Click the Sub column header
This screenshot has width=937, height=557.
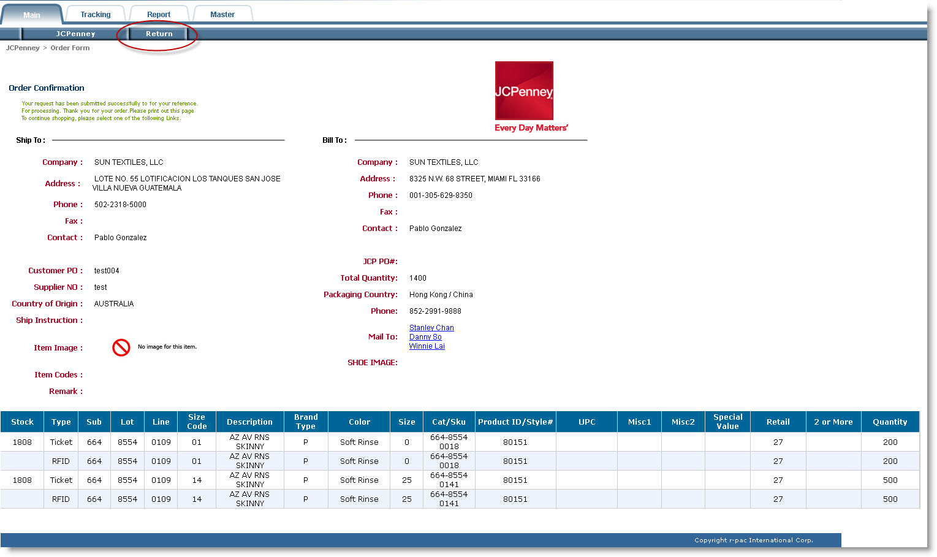click(94, 422)
